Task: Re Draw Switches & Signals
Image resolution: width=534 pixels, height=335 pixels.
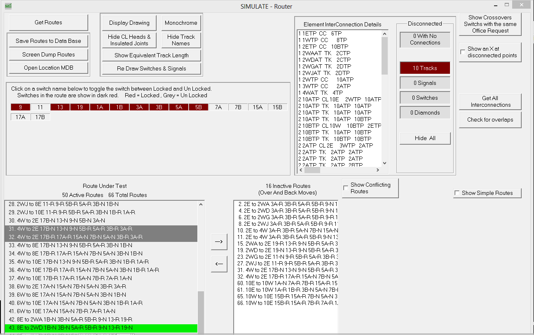Action: point(151,68)
